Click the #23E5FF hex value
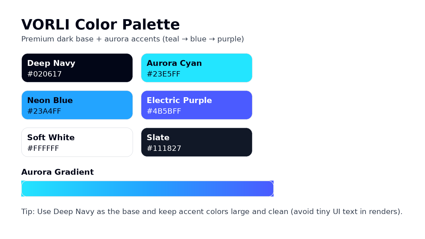The height and width of the screenshot is (239, 425). pyautogui.click(x=163, y=74)
